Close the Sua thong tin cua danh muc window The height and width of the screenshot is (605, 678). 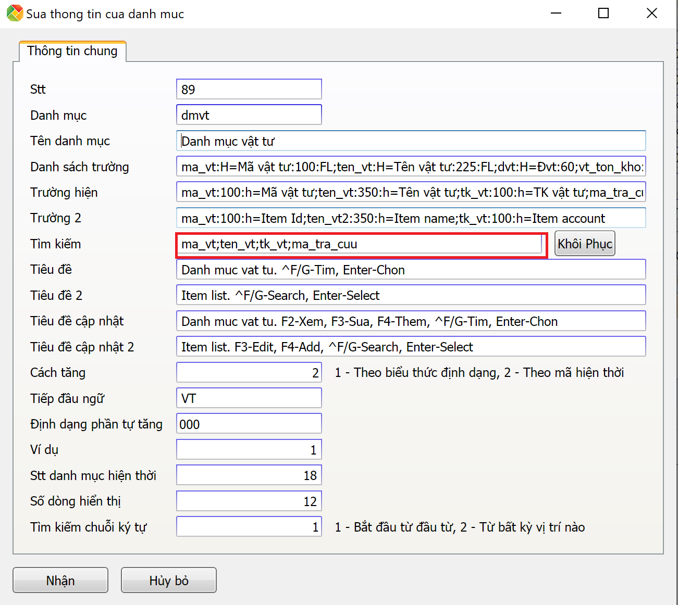point(652,14)
